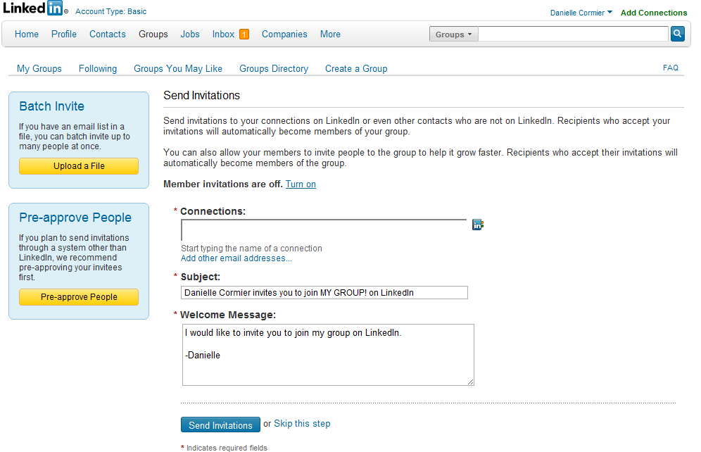
Task: Switch to My Groups tab
Action: (39, 68)
